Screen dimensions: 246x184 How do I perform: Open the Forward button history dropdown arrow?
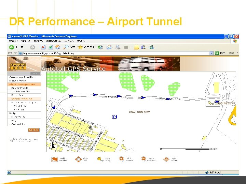[38, 47]
